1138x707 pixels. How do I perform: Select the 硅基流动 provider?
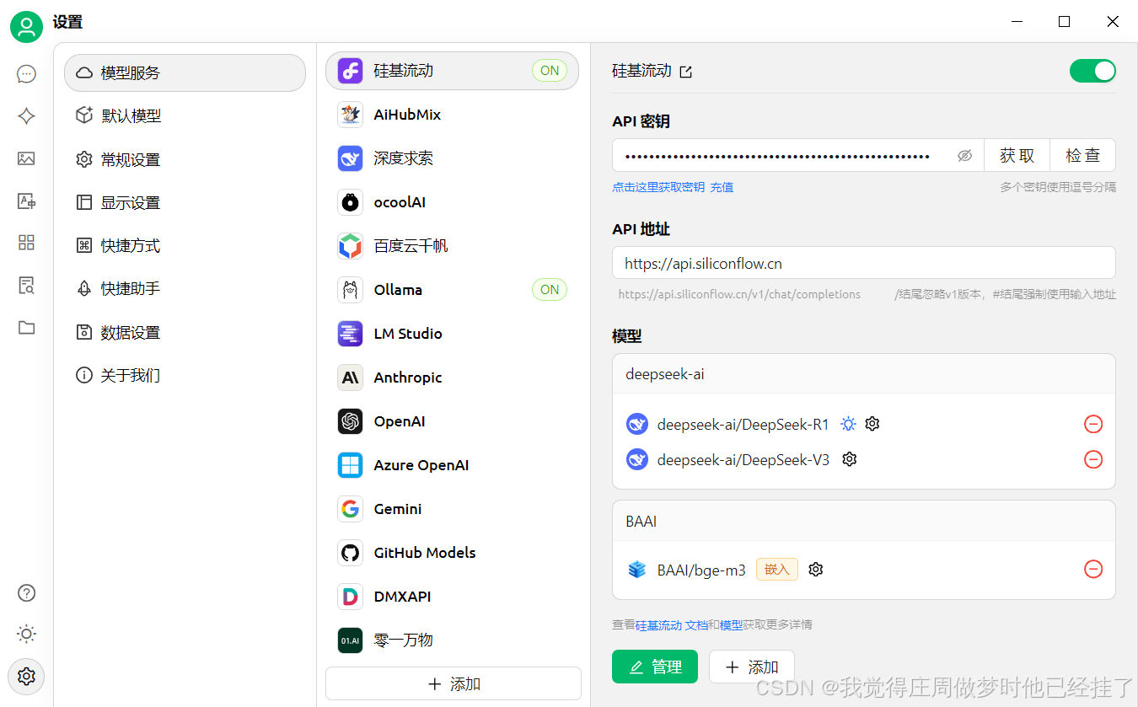click(x=453, y=71)
